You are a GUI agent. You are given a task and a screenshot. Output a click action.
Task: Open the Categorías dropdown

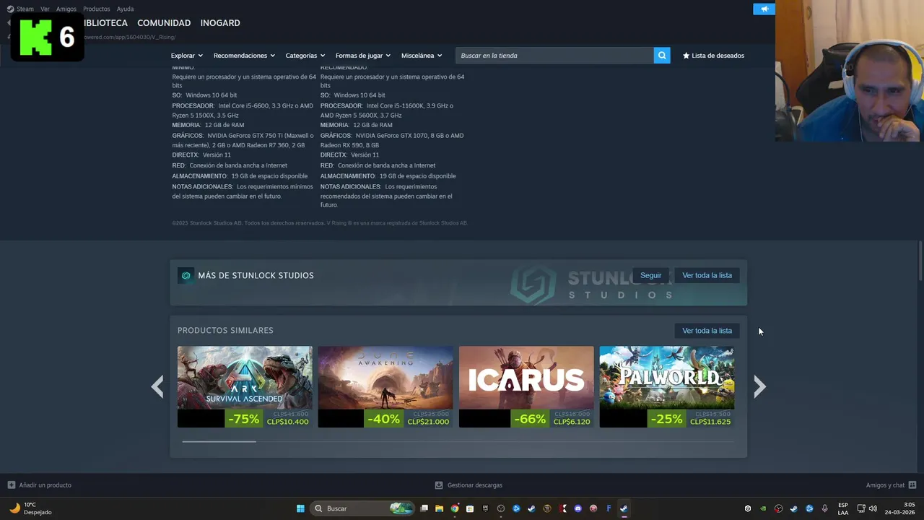[305, 56]
